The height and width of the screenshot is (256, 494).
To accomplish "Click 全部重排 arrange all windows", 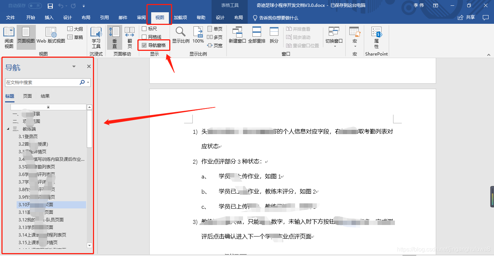I will [257, 35].
